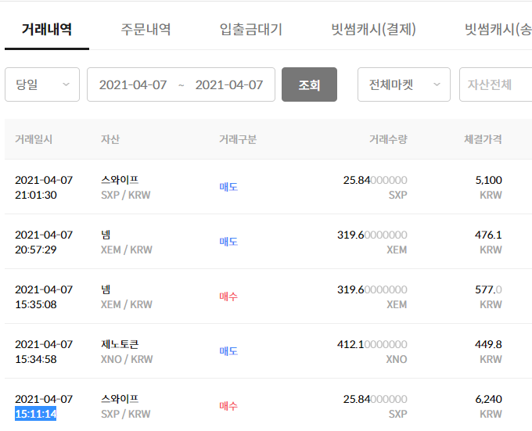Click 넴 asset in the 20:57:29 row
532x431 pixels.
tap(106, 235)
